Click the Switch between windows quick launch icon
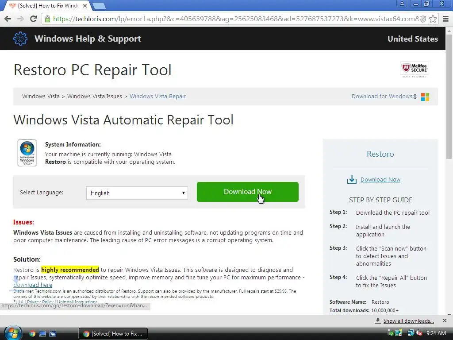The height and width of the screenshot is (340, 453). pos(53,334)
